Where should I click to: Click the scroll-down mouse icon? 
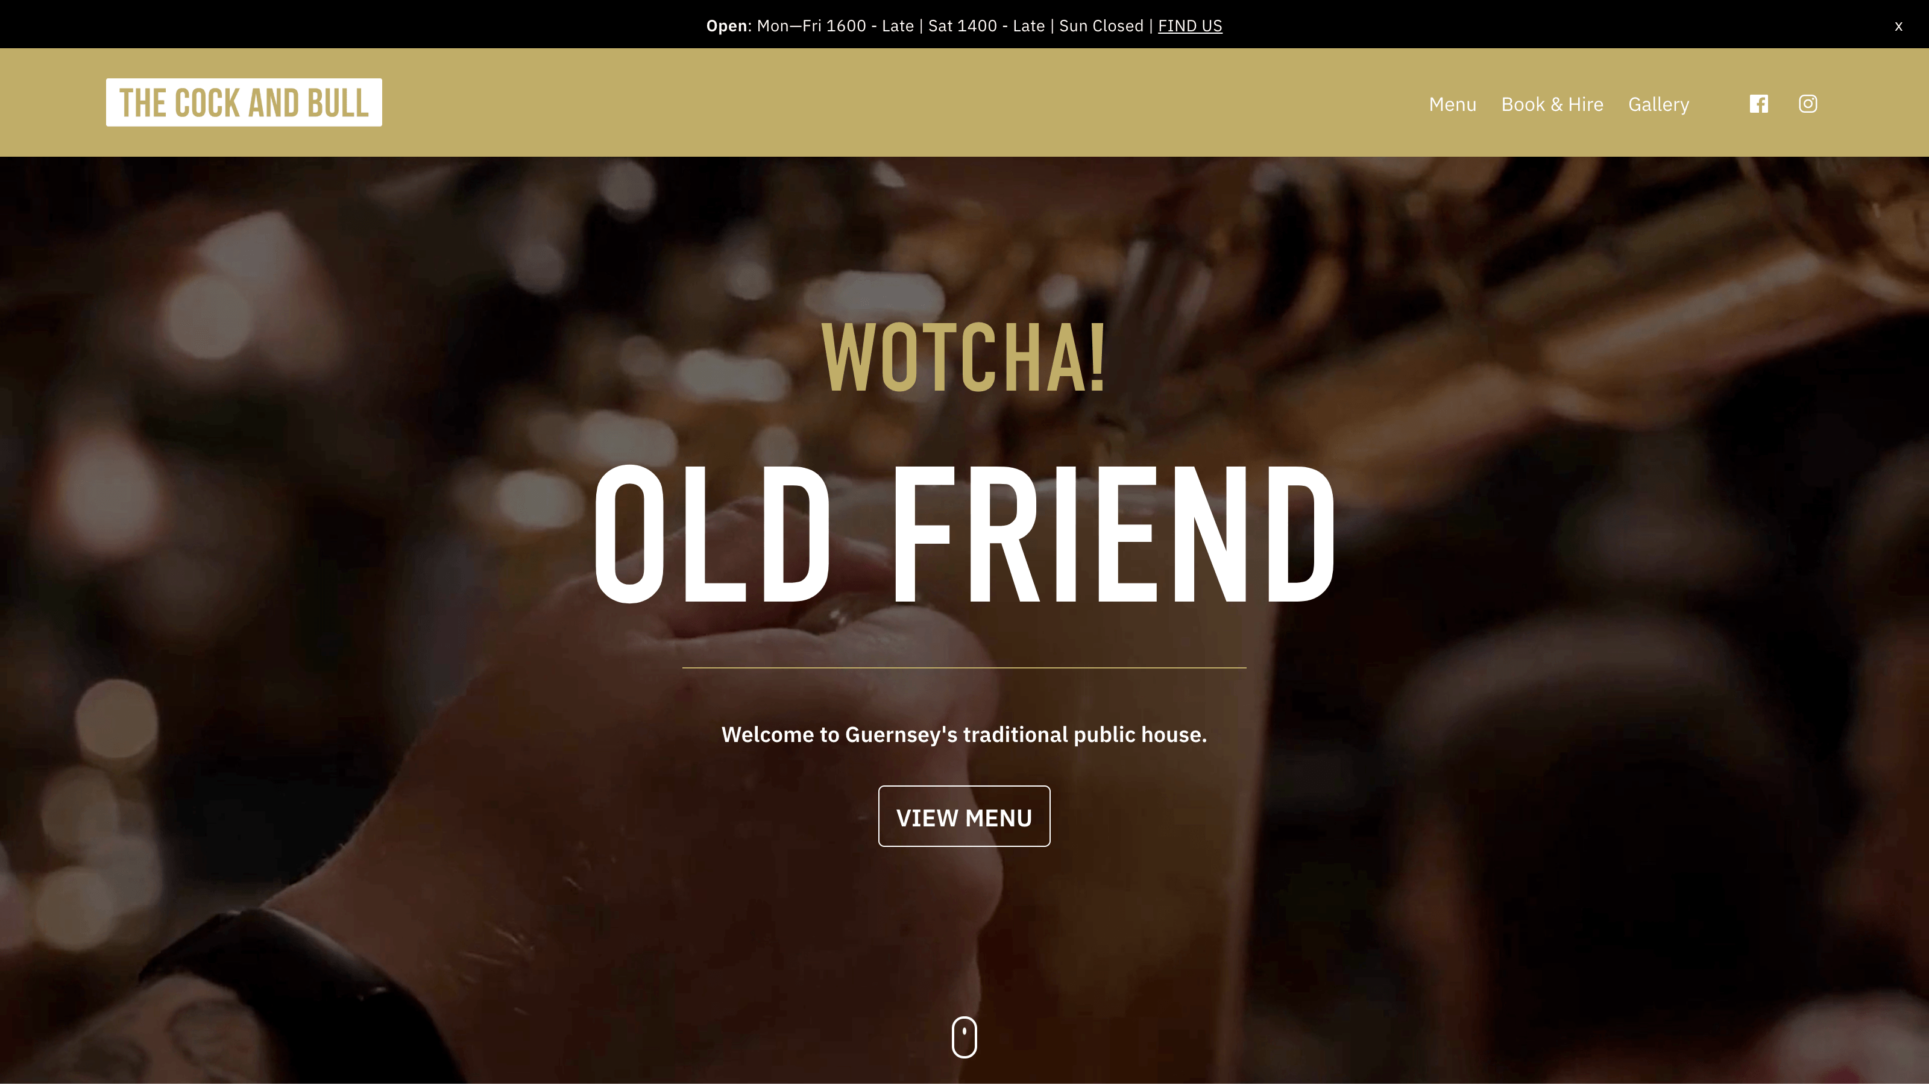point(964,1037)
